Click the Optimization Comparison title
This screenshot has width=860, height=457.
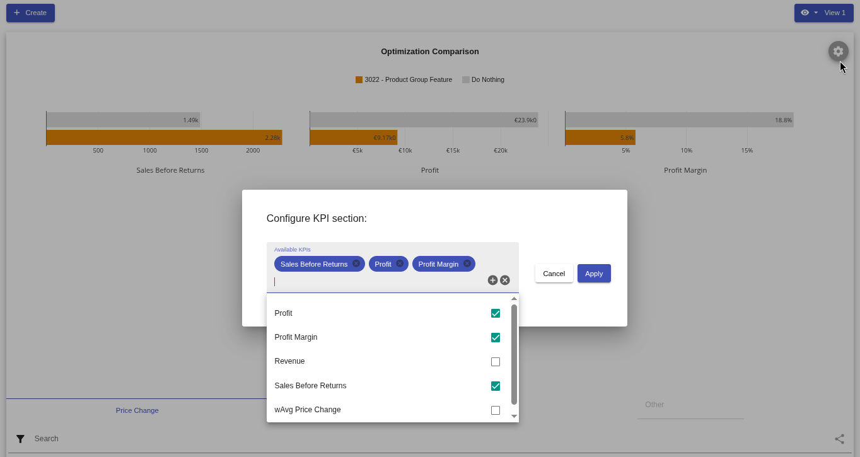[430, 52]
